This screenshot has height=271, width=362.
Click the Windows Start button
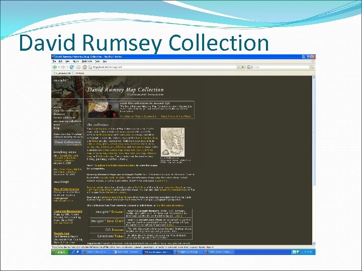59,252
